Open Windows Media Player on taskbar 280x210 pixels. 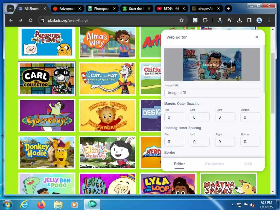click(74, 205)
